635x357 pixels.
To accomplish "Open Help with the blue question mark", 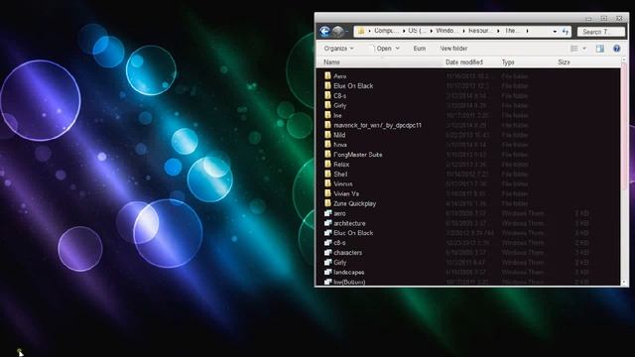I will [616, 49].
